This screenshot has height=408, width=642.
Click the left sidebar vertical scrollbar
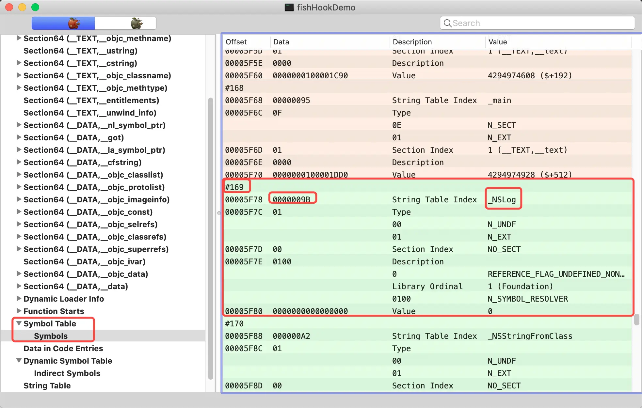[211, 238]
